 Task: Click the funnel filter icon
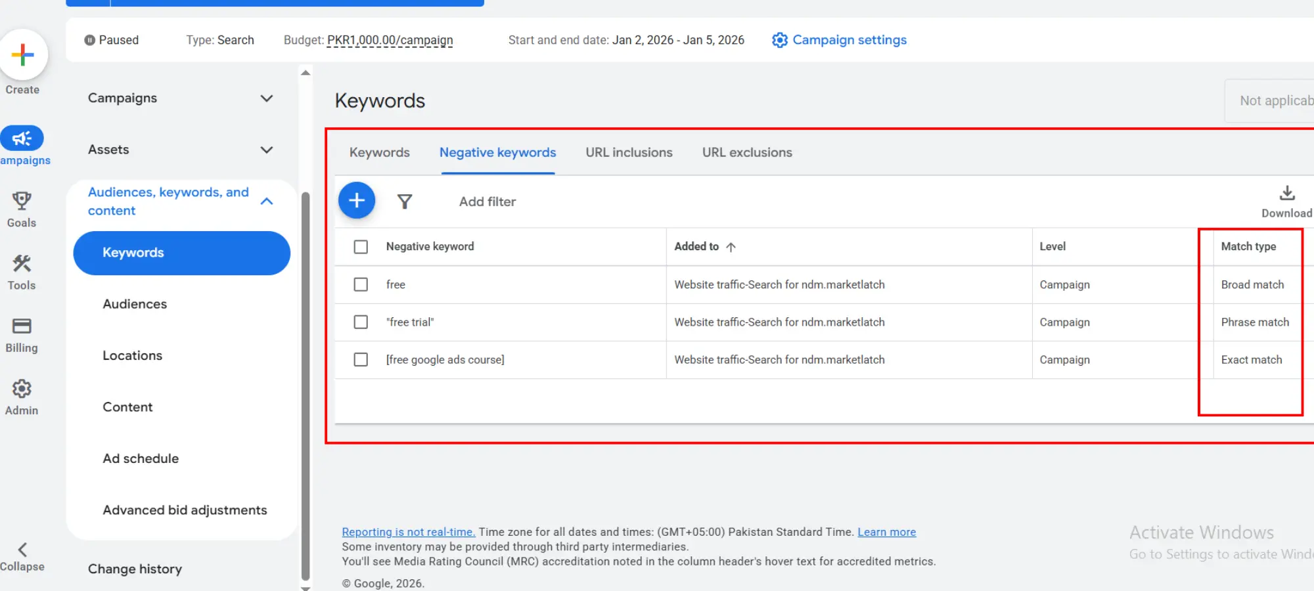(405, 202)
